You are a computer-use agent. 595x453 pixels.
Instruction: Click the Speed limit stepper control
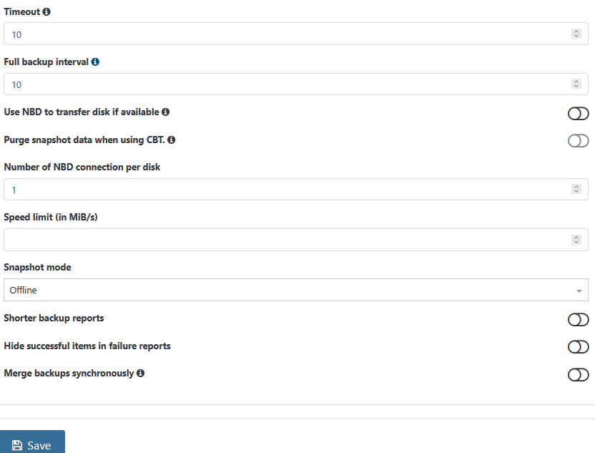576,240
